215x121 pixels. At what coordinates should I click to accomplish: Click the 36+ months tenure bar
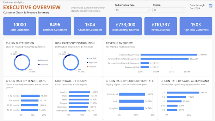tap(30, 101)
